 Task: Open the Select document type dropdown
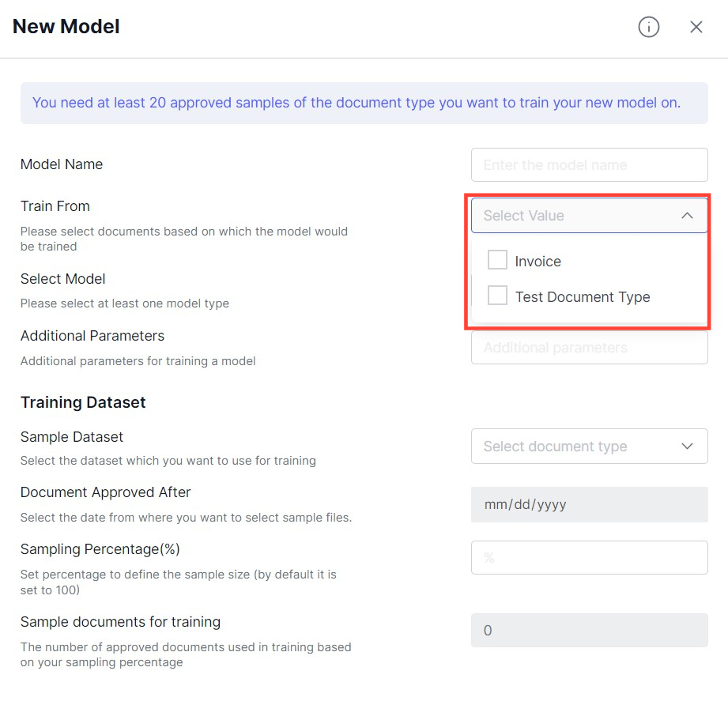pyautogui.click(x=589, y=447)
